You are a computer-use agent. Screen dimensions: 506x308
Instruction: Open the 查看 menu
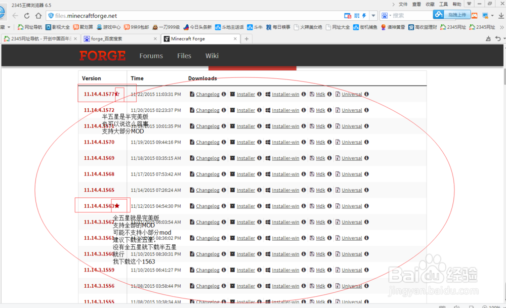[x=416, y=4]
